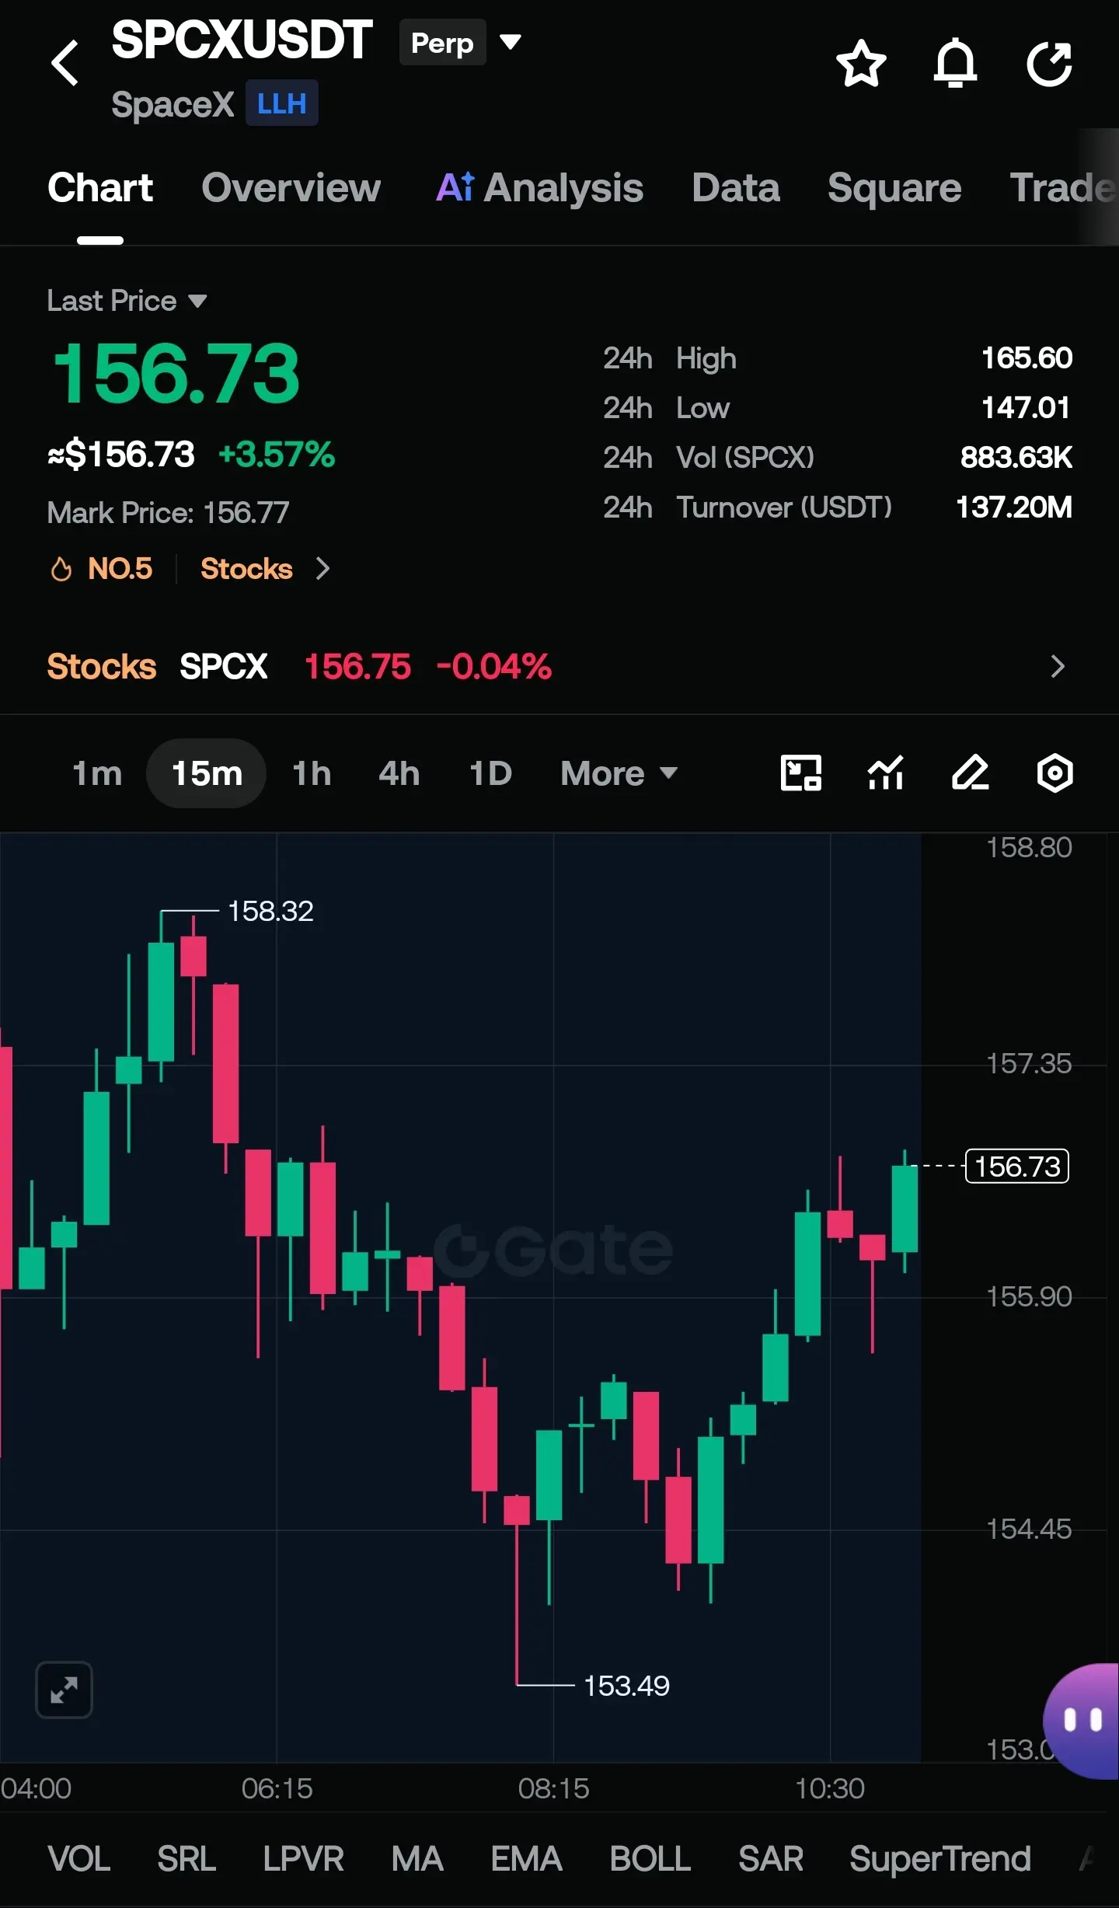Open price alerts with the bell icon
The image size is (1119, 1908).
(955, 63)
